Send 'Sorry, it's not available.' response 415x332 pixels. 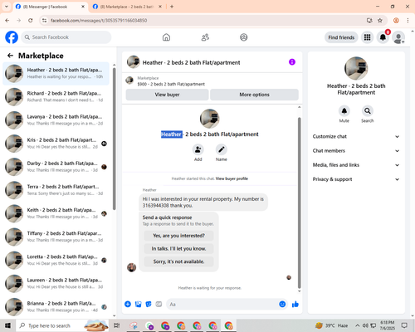[178, 261]
